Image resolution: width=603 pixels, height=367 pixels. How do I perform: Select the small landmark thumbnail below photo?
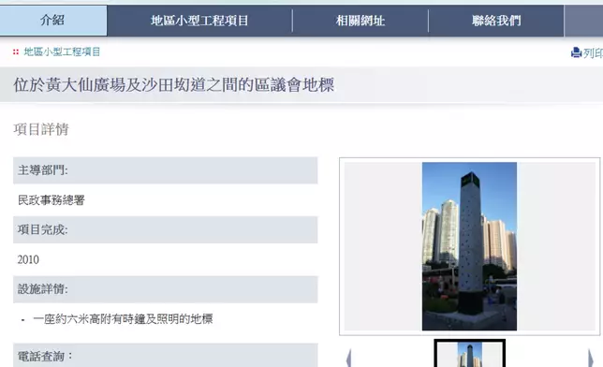pyautogui.click(x=469, y=354)
